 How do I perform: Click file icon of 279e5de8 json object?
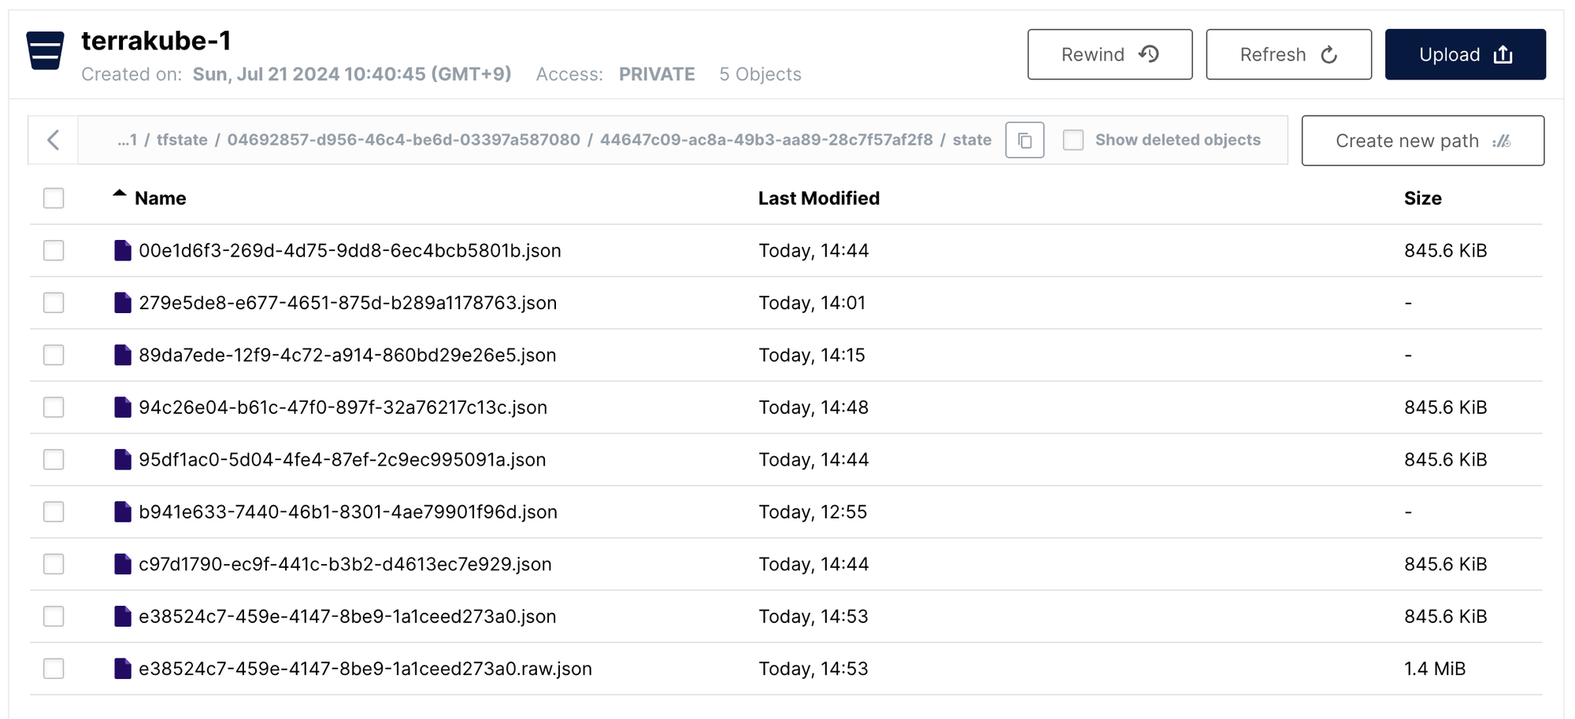[x=122, y=303]
